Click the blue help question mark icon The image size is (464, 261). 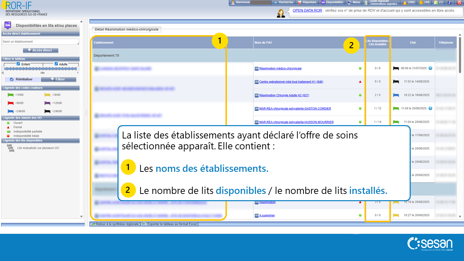449,3
